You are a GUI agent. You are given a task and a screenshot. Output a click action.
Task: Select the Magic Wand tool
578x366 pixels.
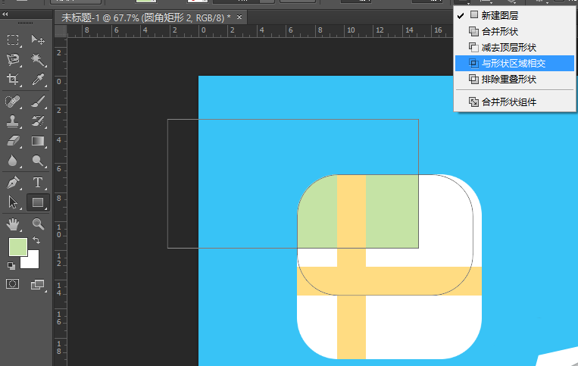[x=38, y=59]
